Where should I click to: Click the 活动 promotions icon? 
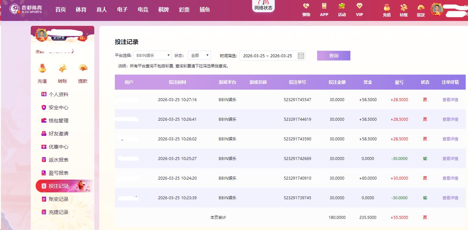(x=342, y=7)
